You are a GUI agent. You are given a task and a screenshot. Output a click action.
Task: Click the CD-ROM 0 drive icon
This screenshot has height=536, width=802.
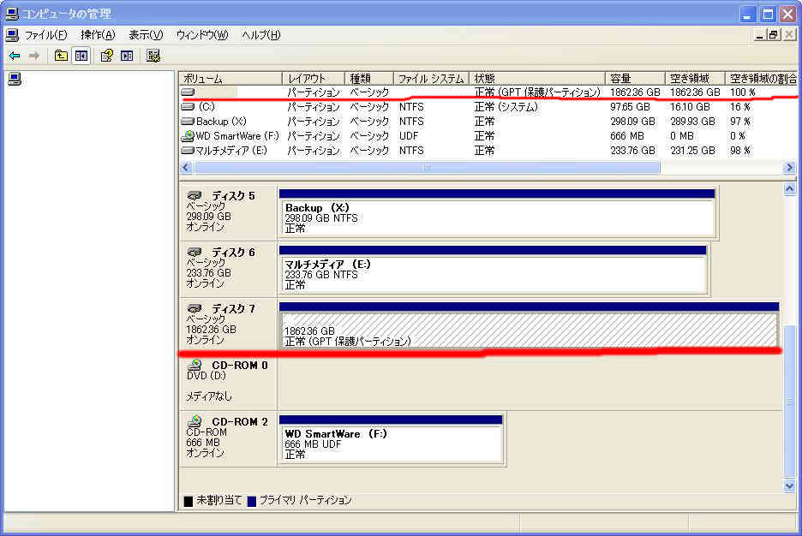(x=195, y=365)
